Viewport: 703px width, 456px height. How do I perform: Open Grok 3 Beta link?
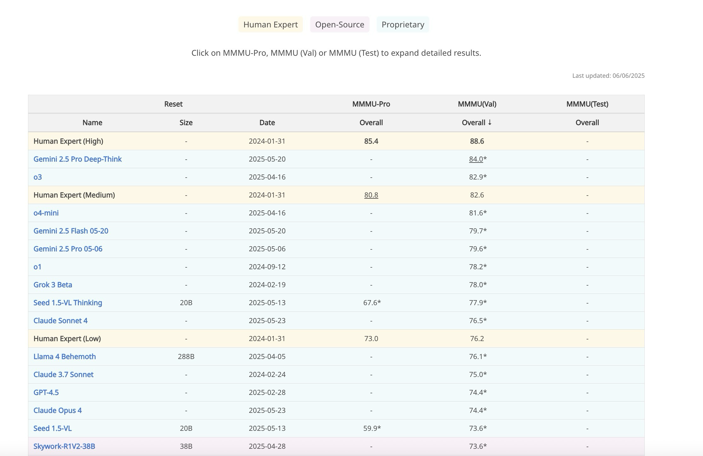pos(53,285)
